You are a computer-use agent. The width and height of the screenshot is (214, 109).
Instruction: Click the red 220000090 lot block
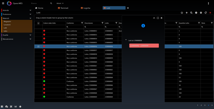pos(144,46)
